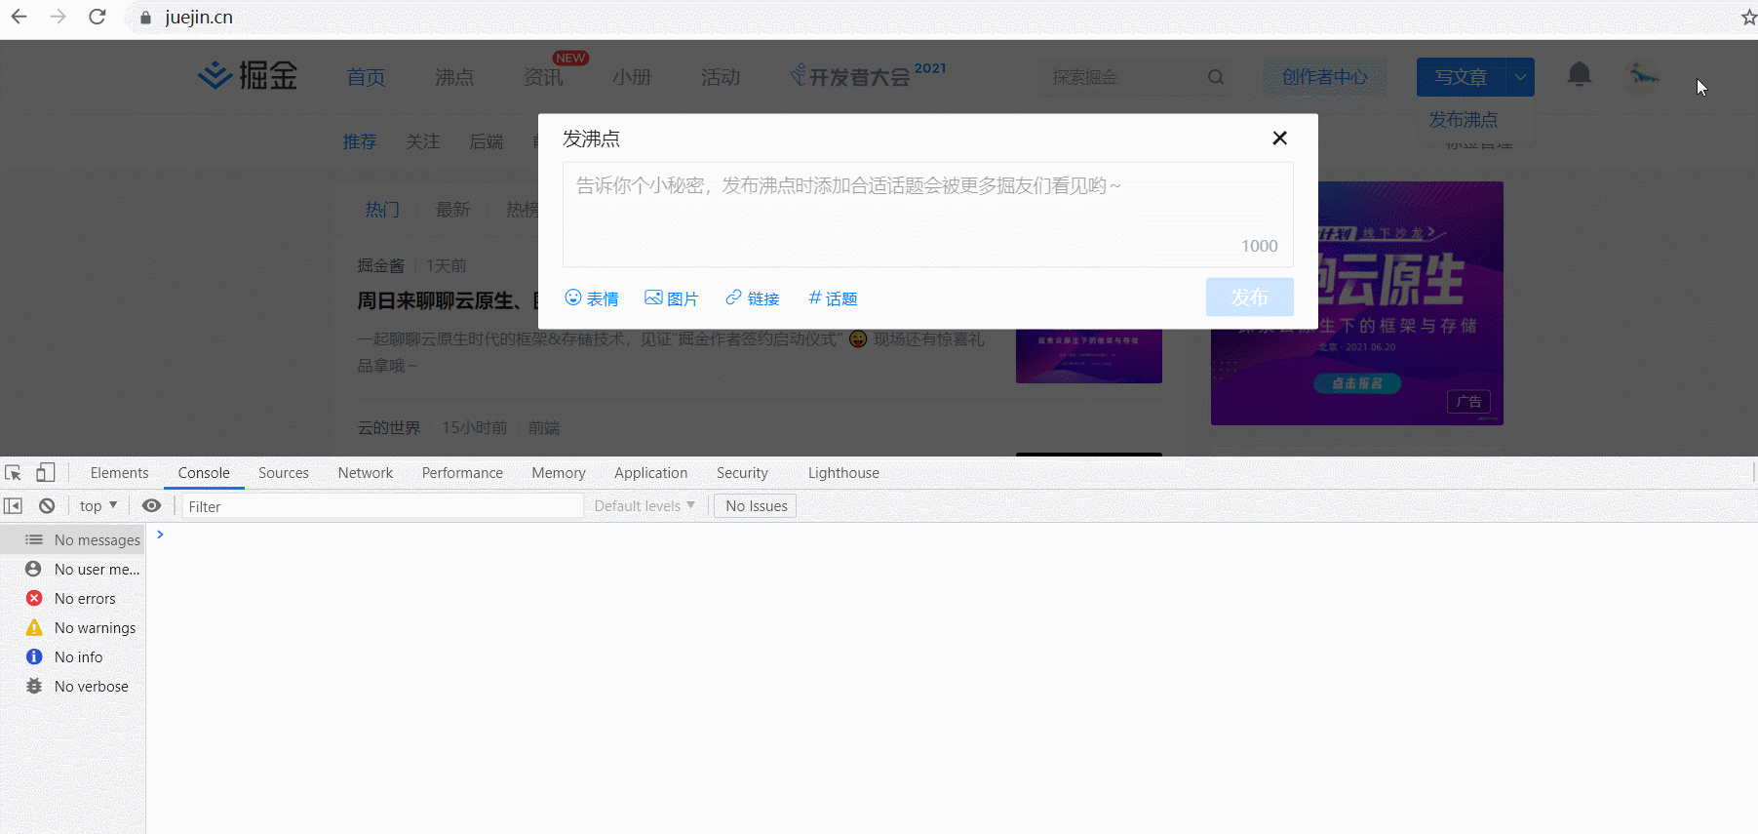1758x834 pixels.
Task: Select the 推荐 category tab
Action: (x=360, y=141)
